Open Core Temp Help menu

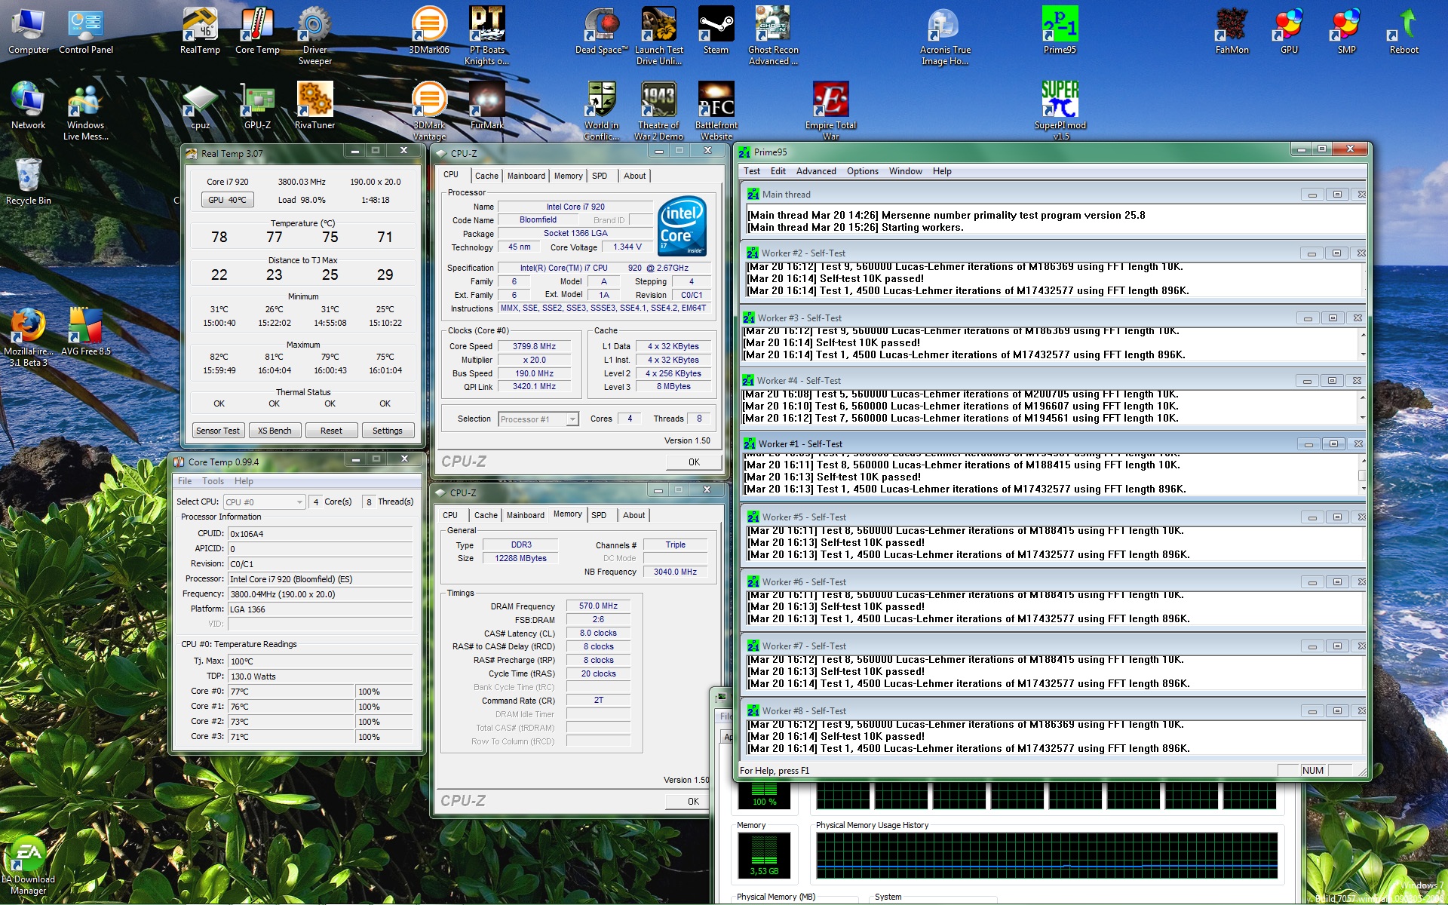click(244, 481)
